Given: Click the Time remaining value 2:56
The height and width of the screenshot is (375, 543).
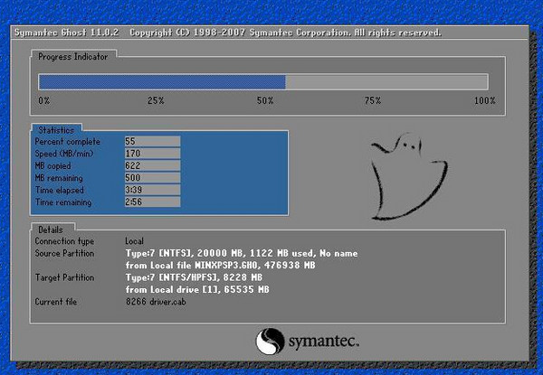Looking at the screenshot, I should [152, 202].
